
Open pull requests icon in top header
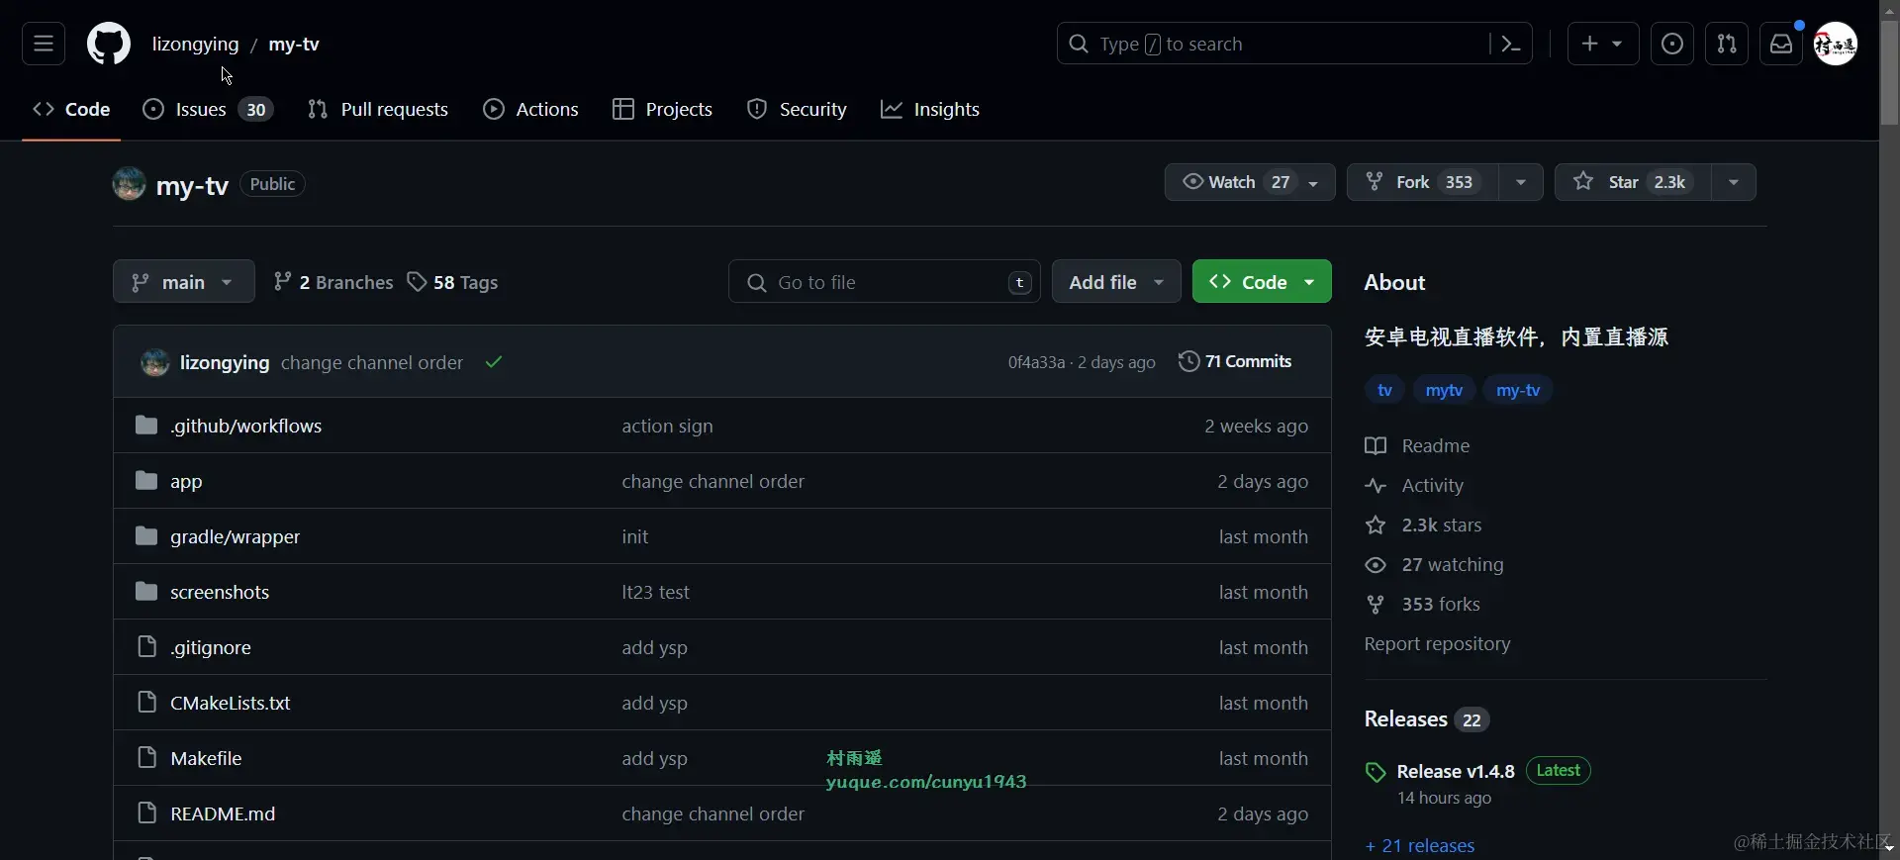(x=1727, y=44)
